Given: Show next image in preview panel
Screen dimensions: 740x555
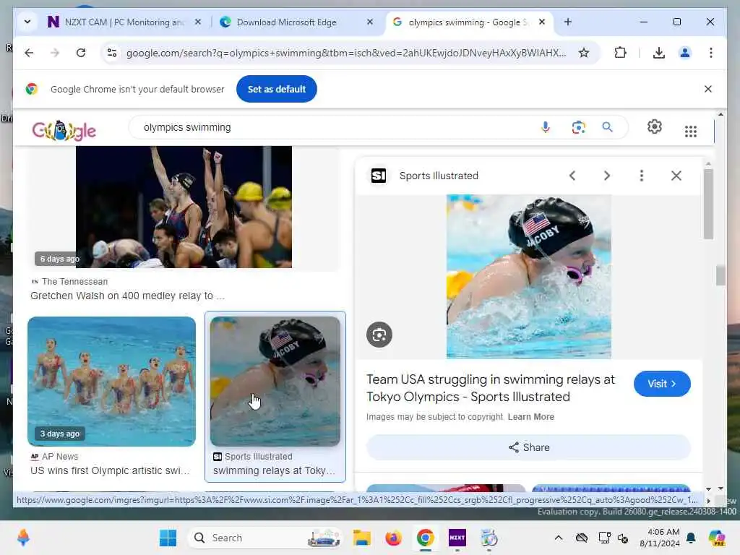Looking at the screenshot, I should point(607,176).
